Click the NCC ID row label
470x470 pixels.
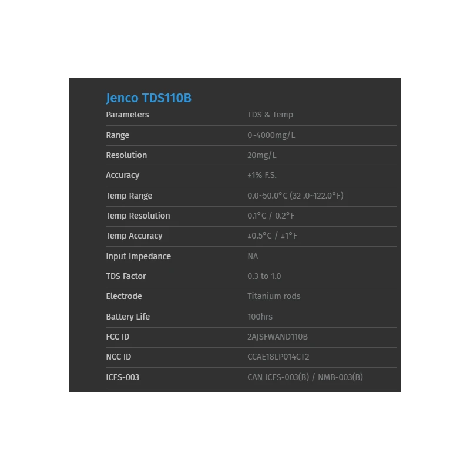tap(119, 357)
